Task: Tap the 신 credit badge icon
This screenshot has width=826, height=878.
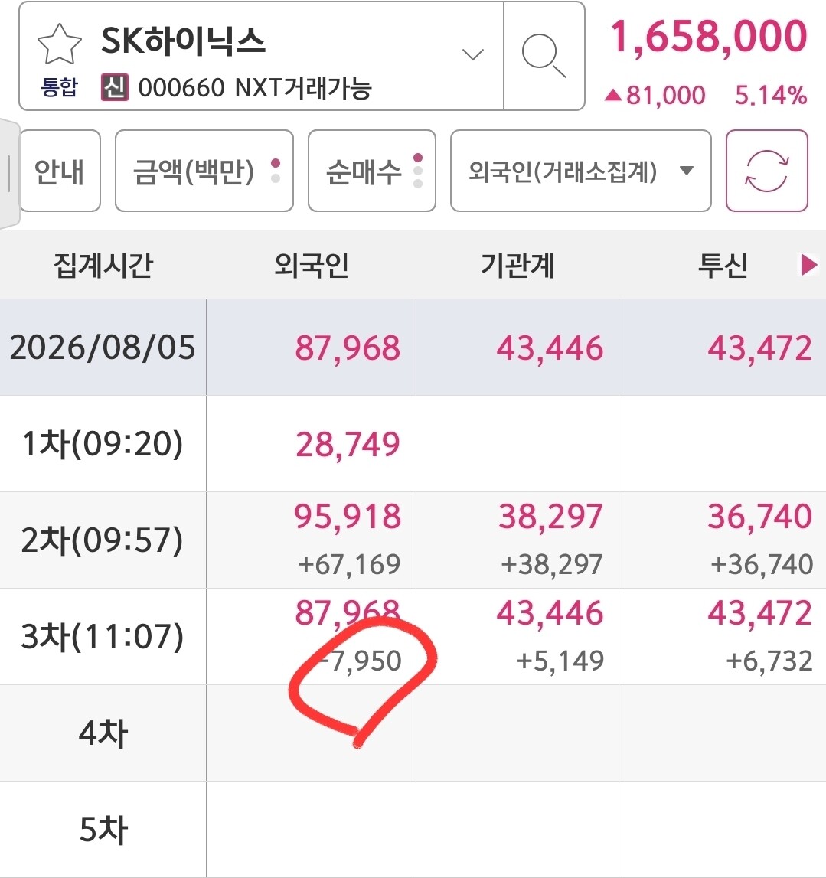Action: tap(114, 87)
